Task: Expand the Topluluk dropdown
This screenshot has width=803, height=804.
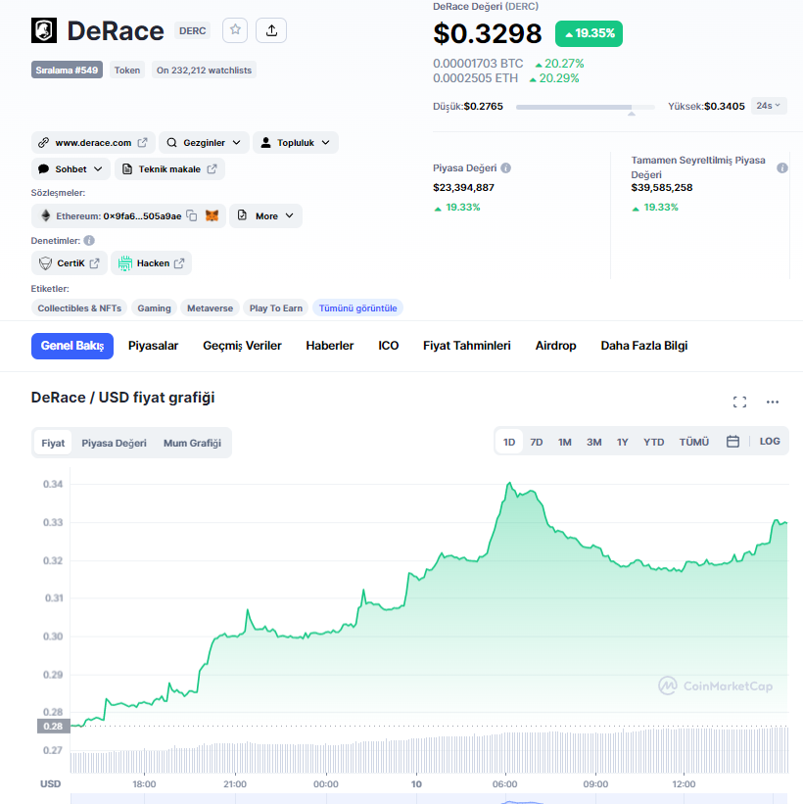Action: pyautogui.click(x=296, y=143)
